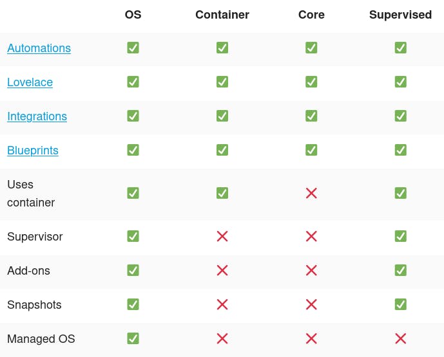Screen dimensions: 444x357
Task: Click the Snapshots checkmark in Supervised column
Action: pos(400,304)
